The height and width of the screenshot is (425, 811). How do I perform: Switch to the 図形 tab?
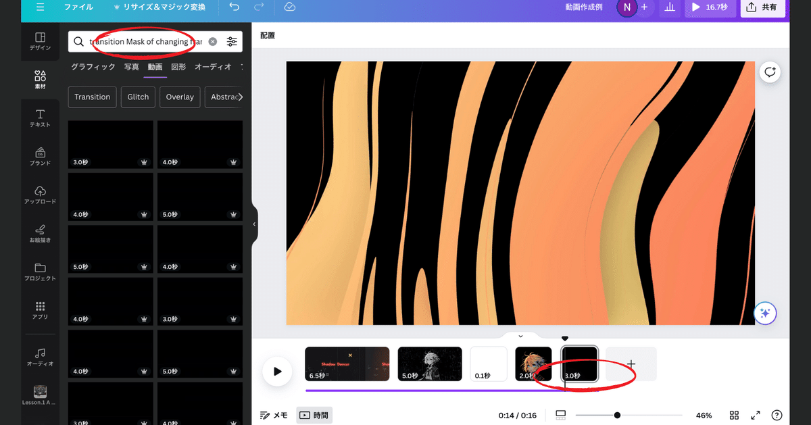pyautogui.click(x=178, y=67)
